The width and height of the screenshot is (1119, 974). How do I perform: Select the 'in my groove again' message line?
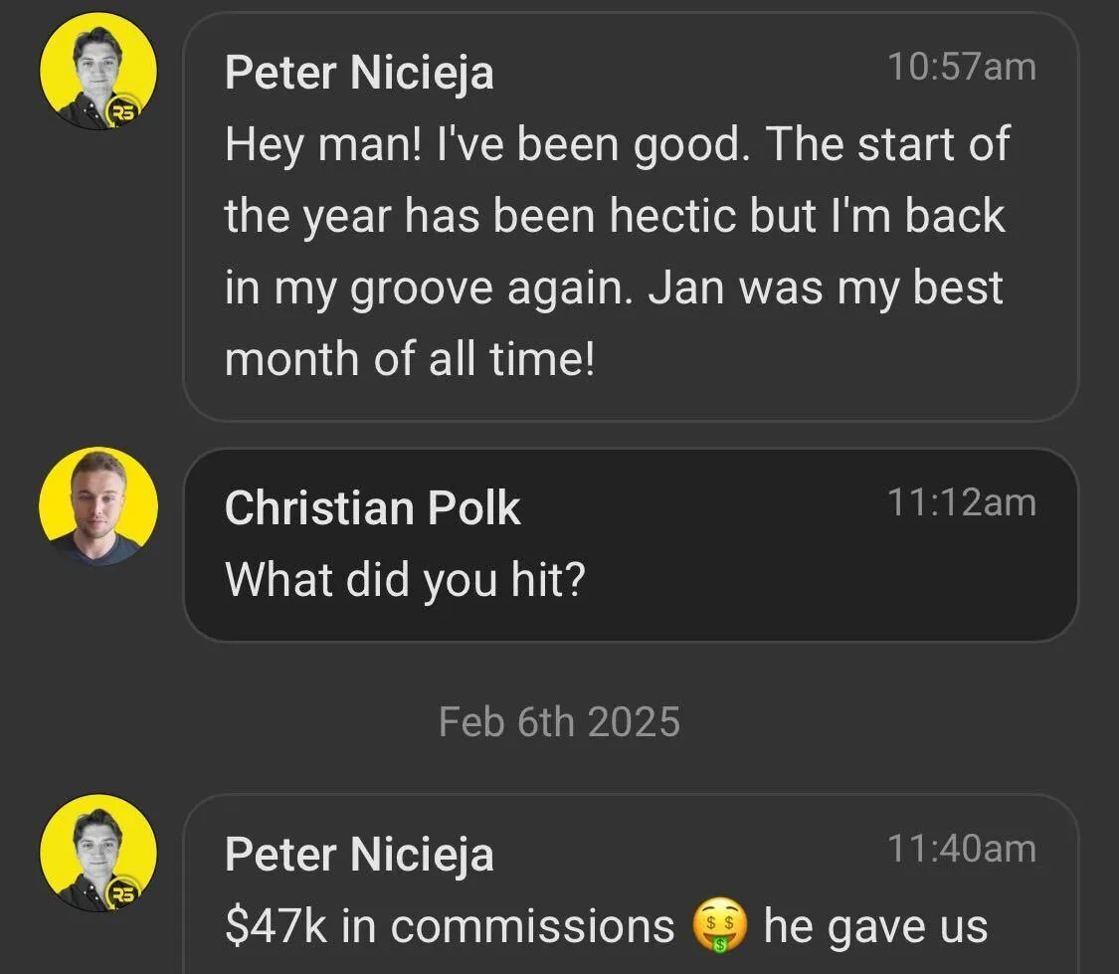(614, 289)
